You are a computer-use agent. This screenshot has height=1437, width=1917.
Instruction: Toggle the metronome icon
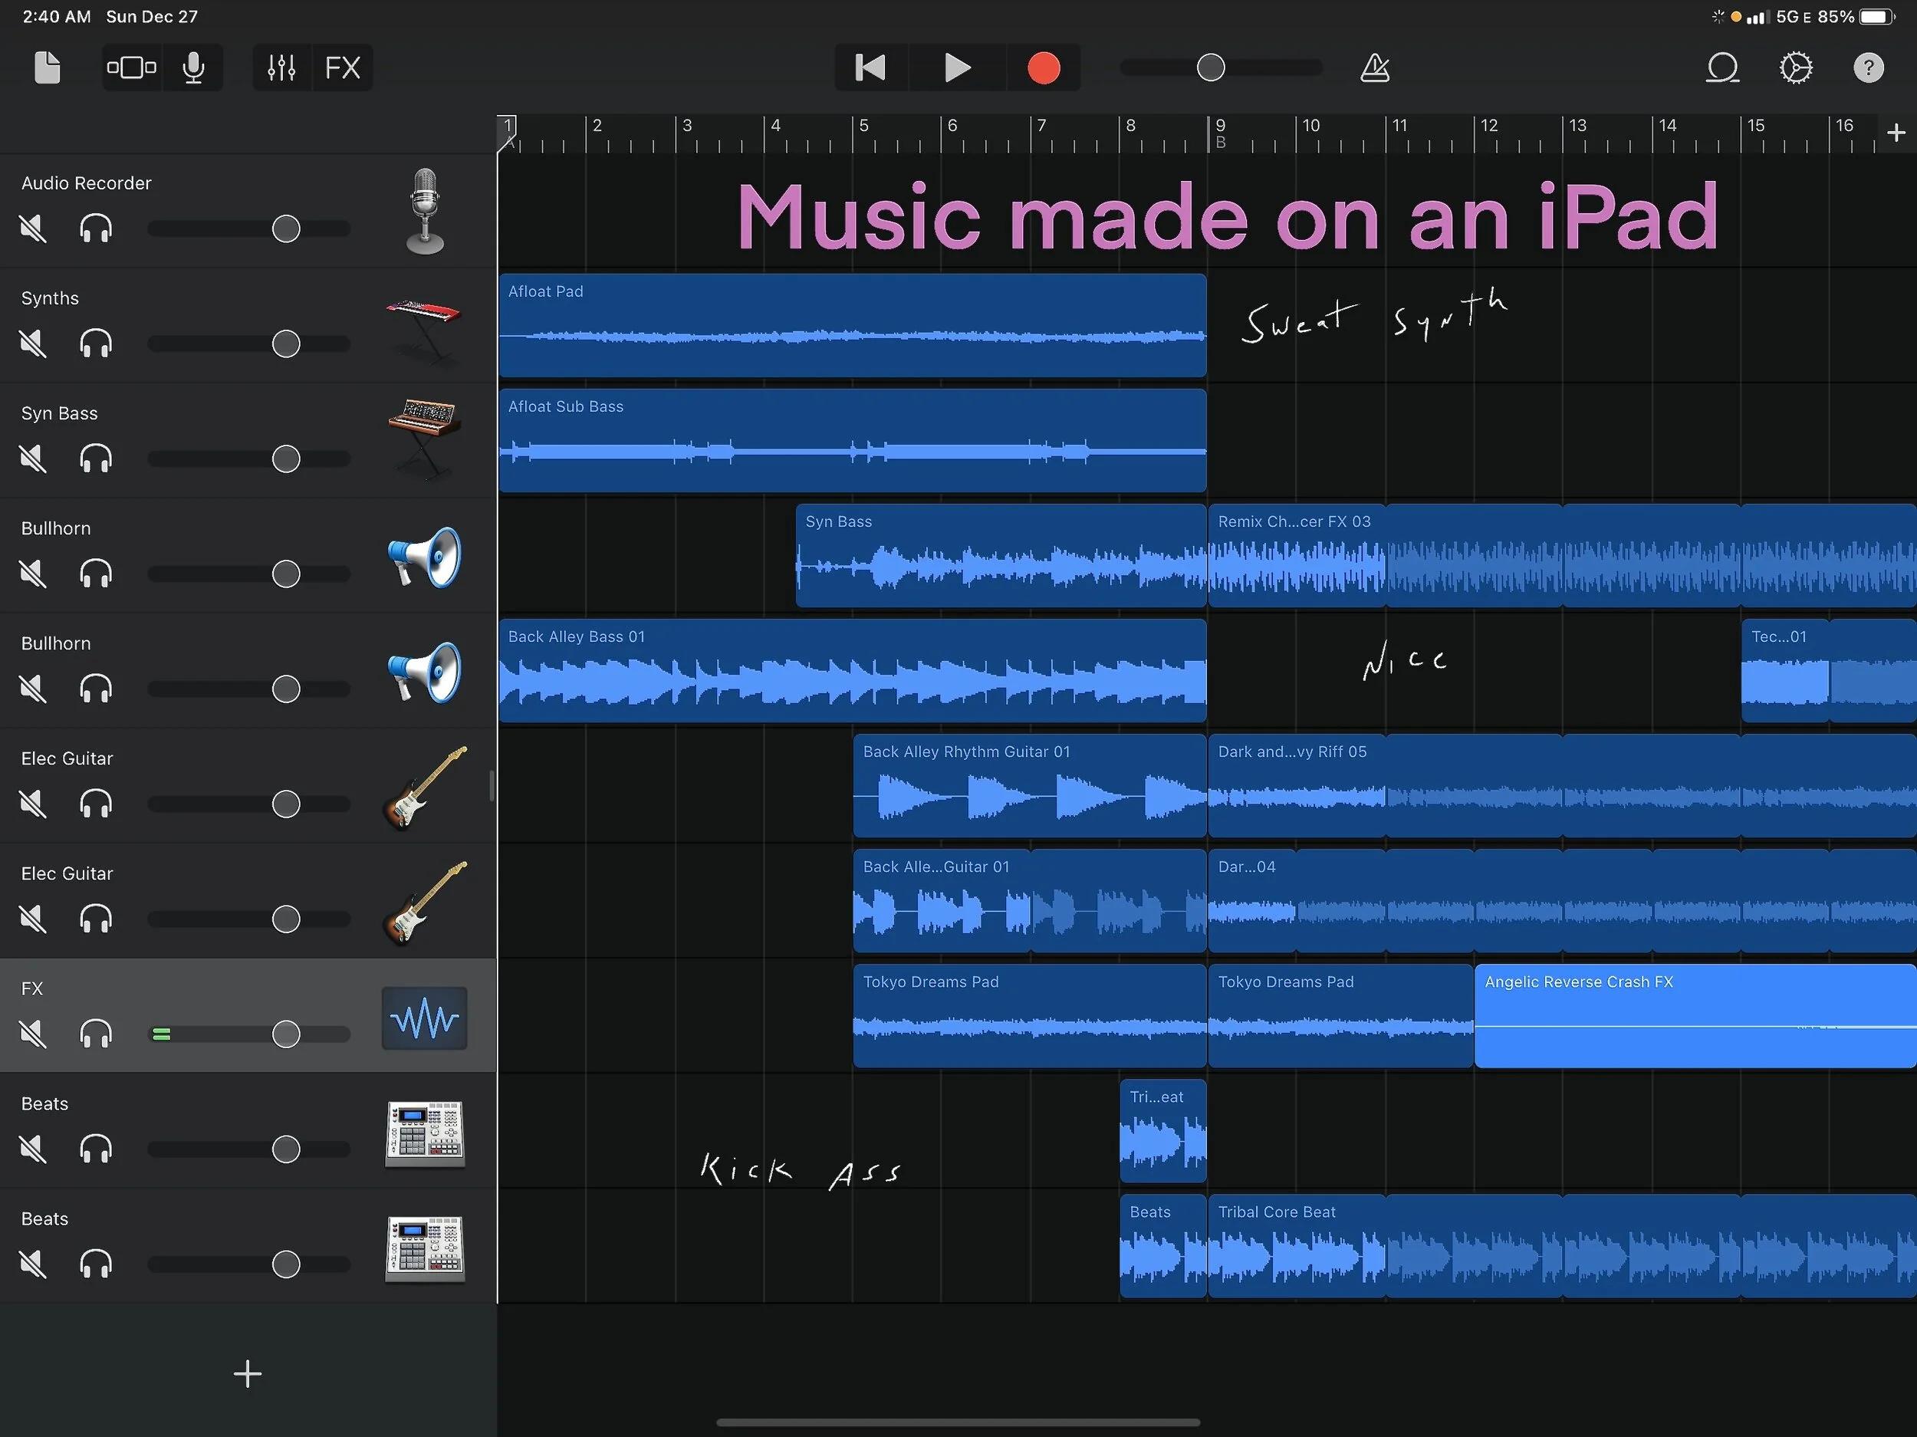point(1374,67)
